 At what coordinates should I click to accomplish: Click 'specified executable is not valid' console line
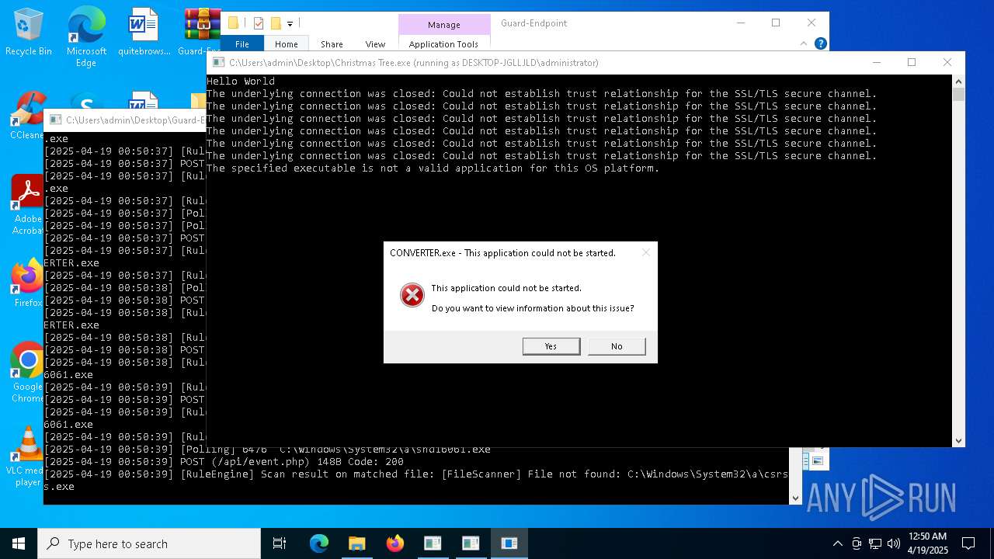[433, 168]
